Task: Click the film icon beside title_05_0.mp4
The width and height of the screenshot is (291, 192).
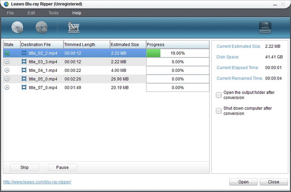Action: pyautogui.click(x=24, y=79)
